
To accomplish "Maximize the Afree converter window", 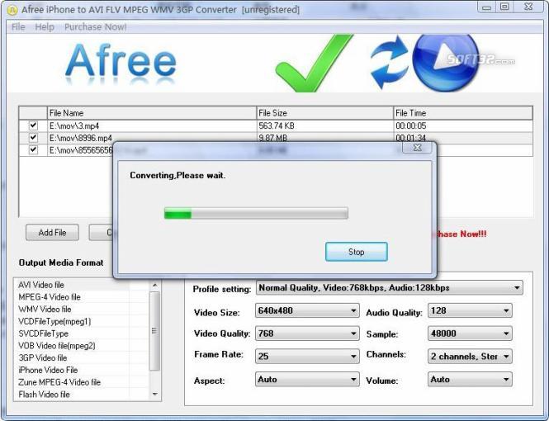I will (504, 7).
